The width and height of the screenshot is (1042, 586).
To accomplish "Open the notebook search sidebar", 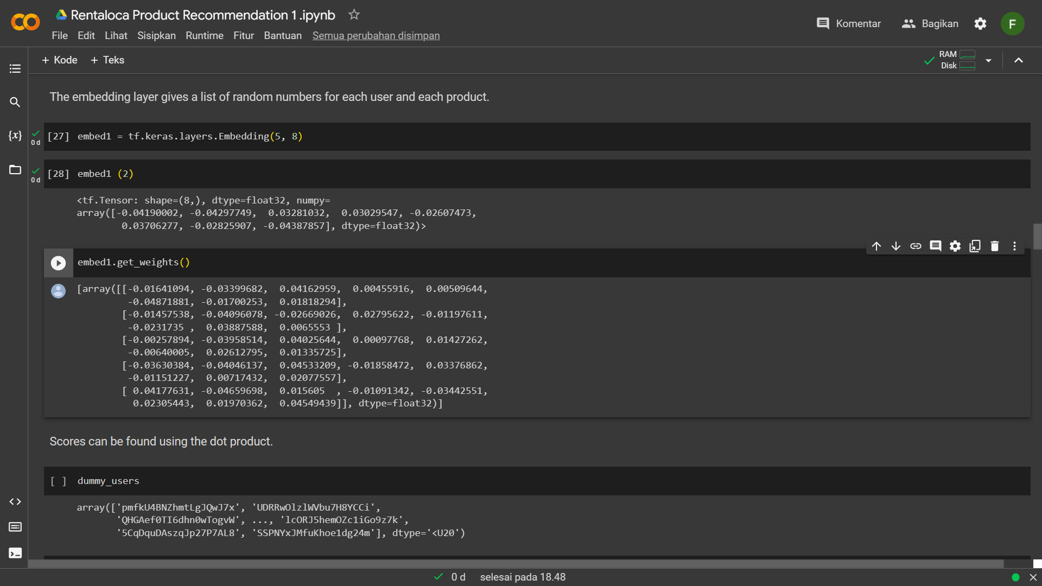I will point(15,102).
